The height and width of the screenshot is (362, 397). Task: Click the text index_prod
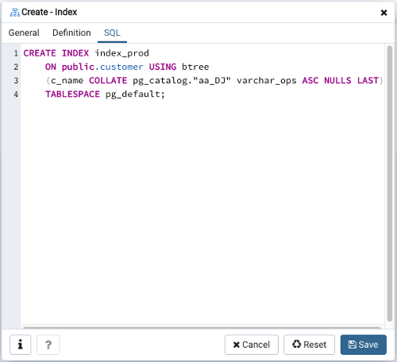click(121, 53)
